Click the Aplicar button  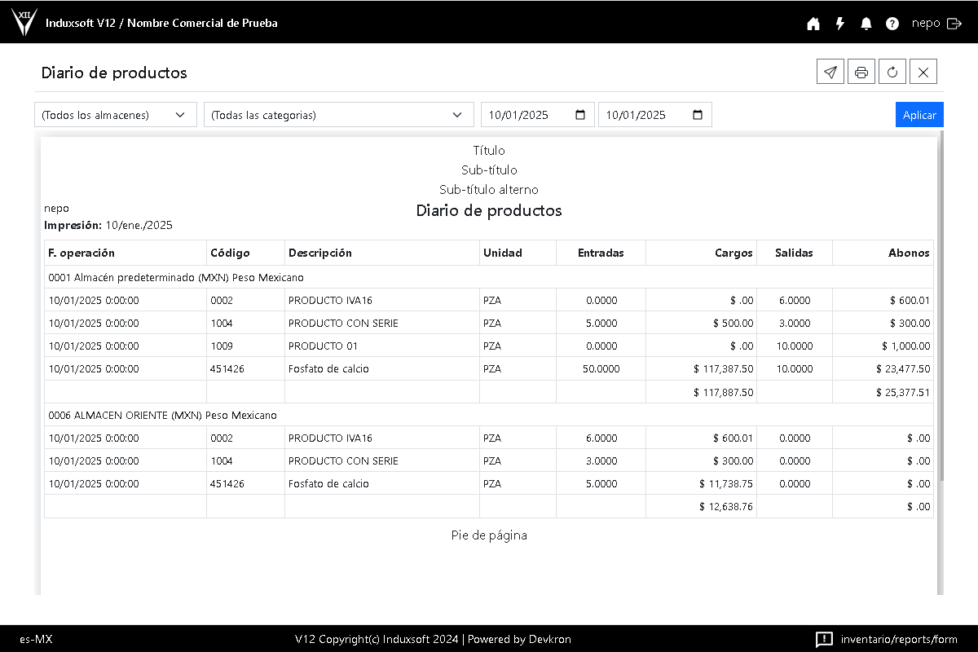tap(919, 115)
